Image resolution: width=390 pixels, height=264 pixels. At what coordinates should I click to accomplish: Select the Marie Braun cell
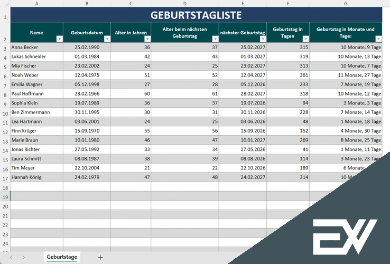tap(37, 140)
